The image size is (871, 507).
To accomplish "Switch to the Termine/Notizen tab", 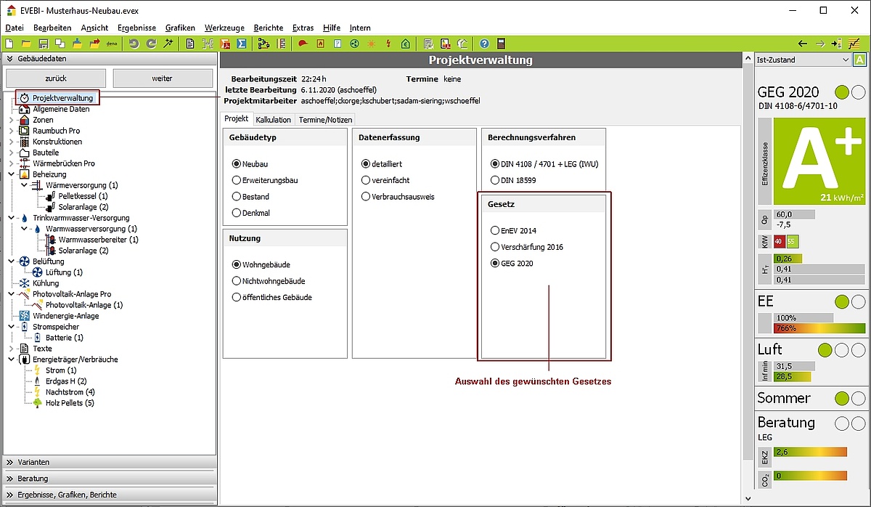I will [x=326, y=120].
